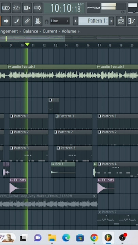Viewport: 138px width, 245px height.
Task: Toggle the 3.2.1 countdown before recording
Action: 16,8
